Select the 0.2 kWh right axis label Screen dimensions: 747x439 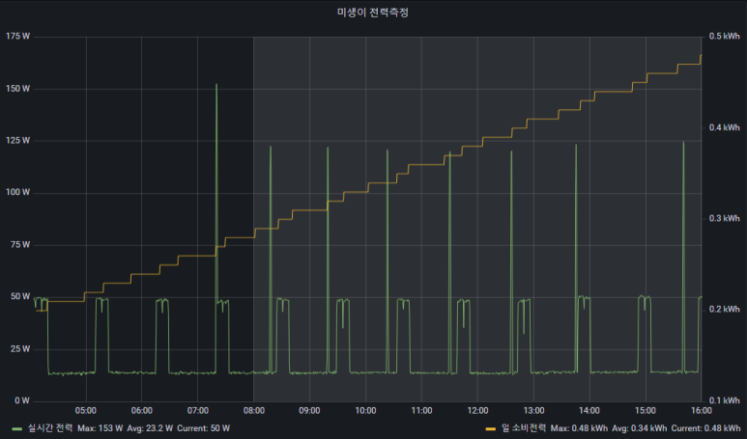coord(725,309)
